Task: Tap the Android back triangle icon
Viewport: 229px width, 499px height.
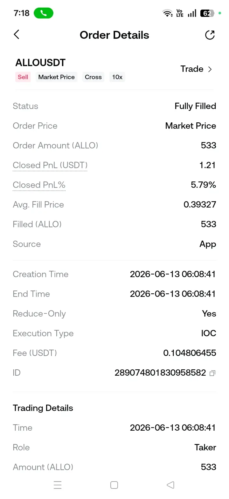Action: pos(170,485)
